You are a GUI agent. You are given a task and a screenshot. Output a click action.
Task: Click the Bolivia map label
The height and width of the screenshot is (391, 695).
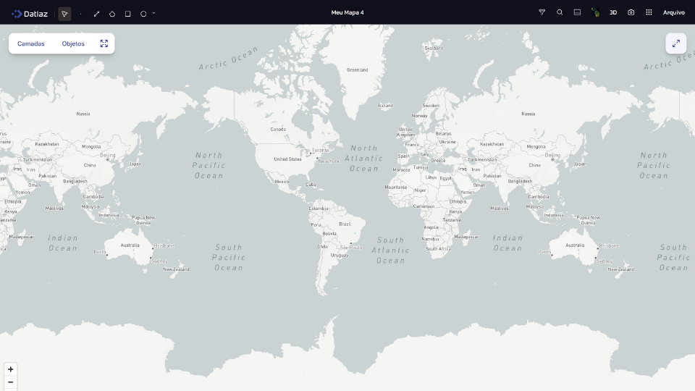pyautogui.click(x=329, y=234)
